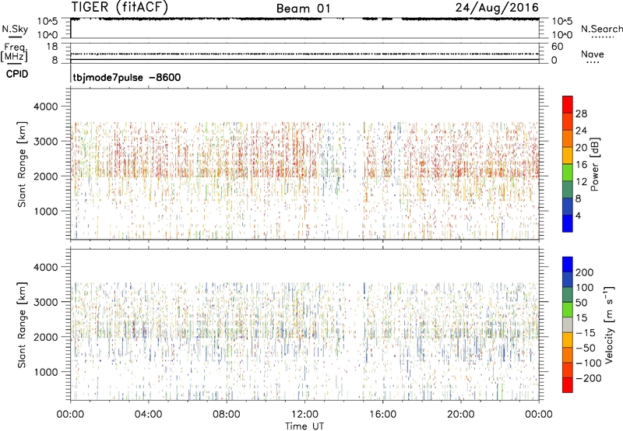Click the '3000' tick on velocity panel axis
The width and height of the screenshot is (623, 431).
click(x=46, y=302)
